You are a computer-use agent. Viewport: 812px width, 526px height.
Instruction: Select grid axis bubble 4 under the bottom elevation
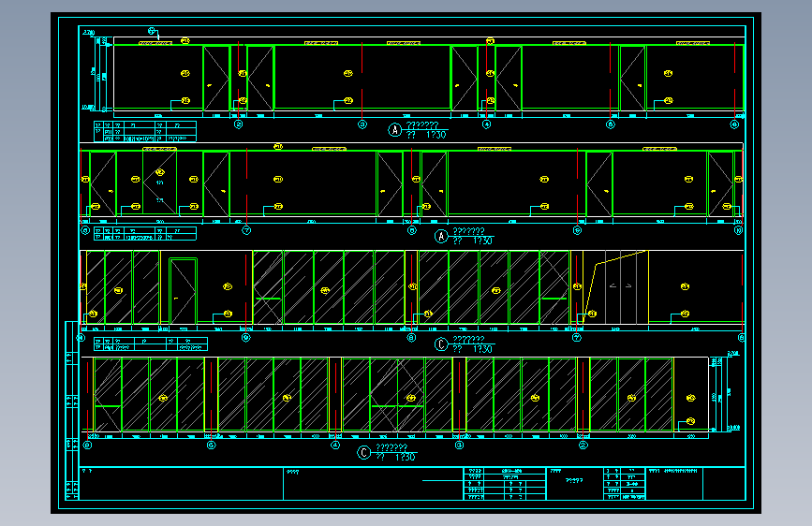tap(335, 445)
